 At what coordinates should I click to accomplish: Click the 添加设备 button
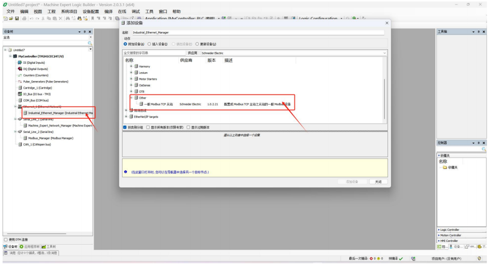352,182
